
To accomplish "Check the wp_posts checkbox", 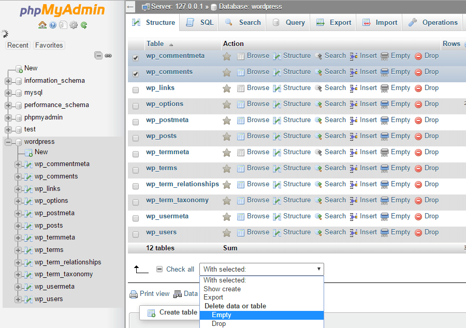I will (x=136, y=138).
